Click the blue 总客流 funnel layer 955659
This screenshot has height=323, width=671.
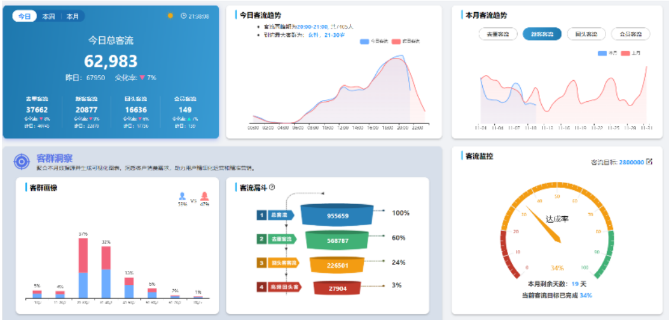point(337,216)
